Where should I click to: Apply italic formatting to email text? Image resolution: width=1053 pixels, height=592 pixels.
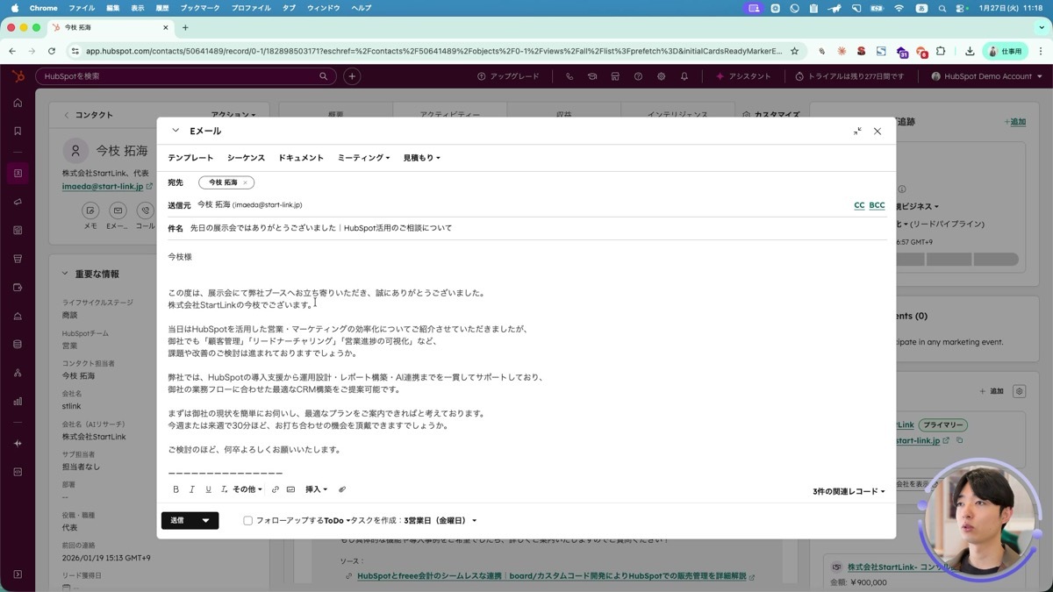192,489
